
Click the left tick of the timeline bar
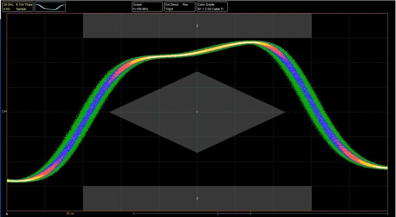tap(134, 214)
